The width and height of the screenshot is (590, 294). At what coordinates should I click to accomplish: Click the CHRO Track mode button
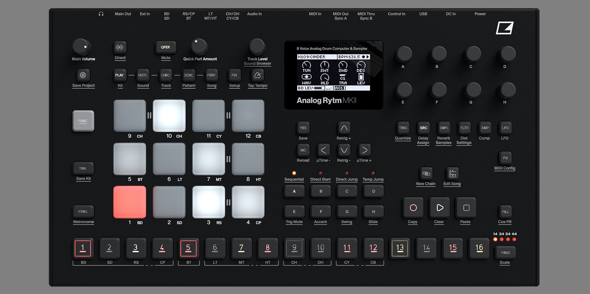pos(165,75)
